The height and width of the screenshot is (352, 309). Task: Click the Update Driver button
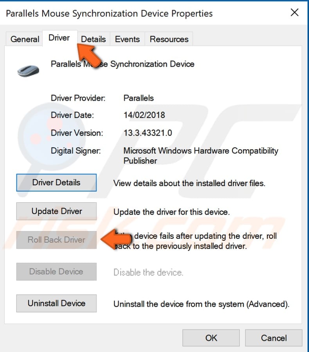coord(56,211)
